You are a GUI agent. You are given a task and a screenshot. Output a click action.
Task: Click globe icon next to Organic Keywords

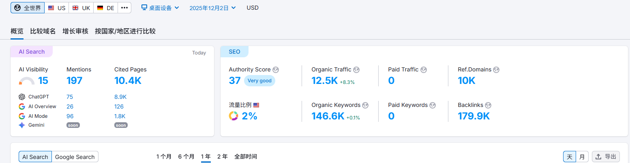365,105
